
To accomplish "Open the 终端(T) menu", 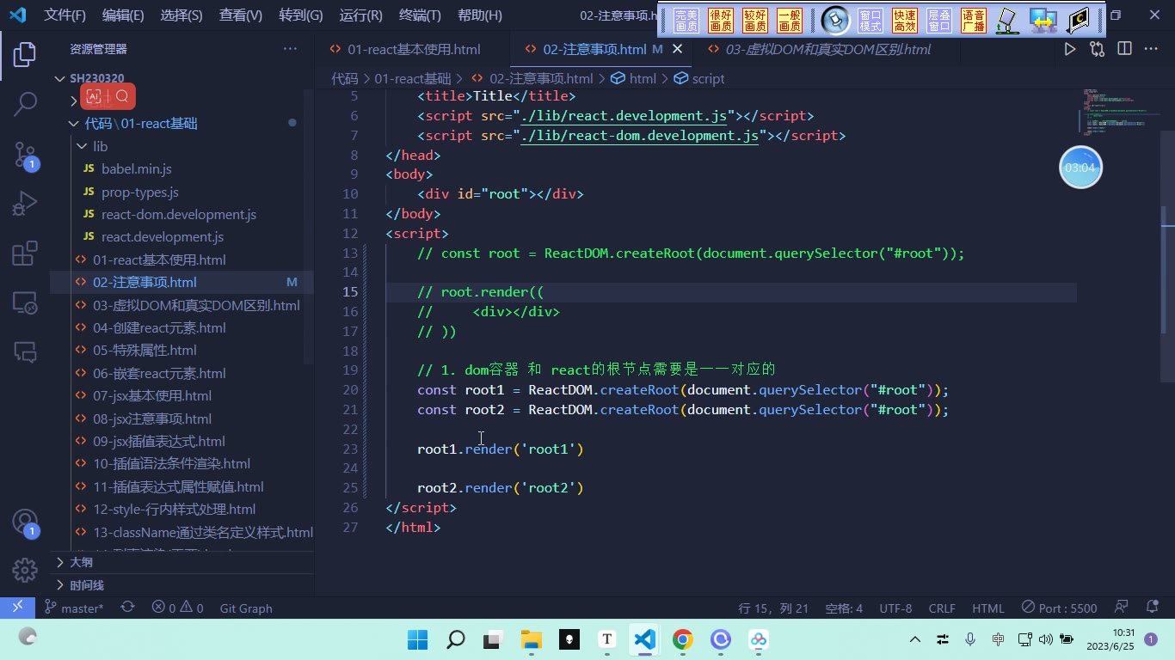I will coord(420,15).
